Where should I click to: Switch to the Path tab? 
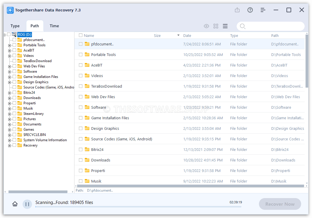point(35,26)
